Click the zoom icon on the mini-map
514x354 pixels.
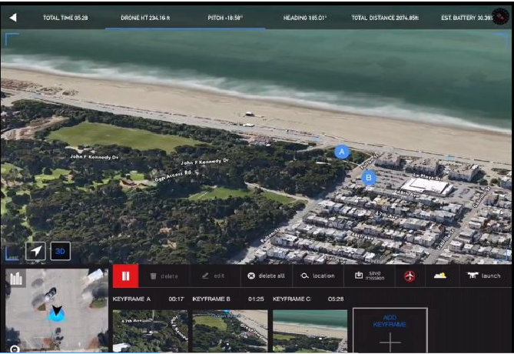15,349
